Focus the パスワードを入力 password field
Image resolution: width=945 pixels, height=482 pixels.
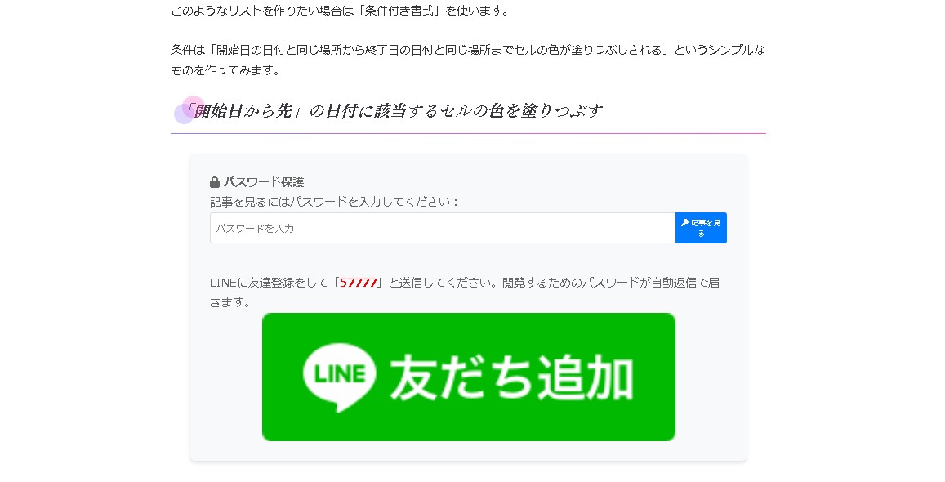(x=443, y=228)
